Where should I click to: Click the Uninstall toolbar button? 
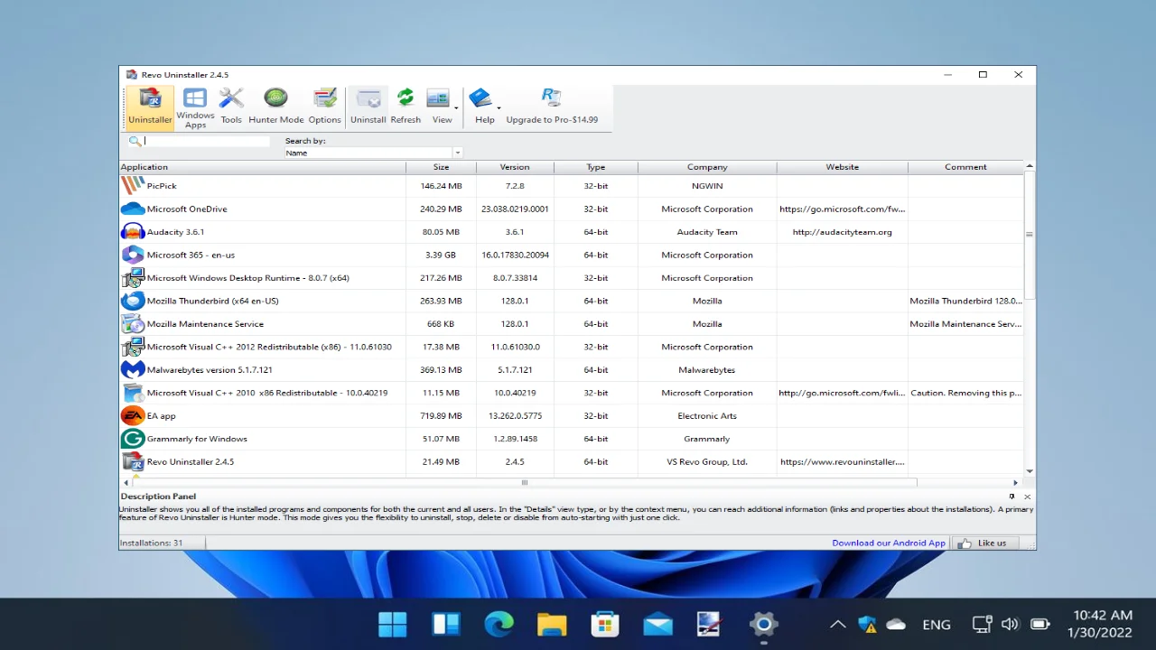click(368, 107)
